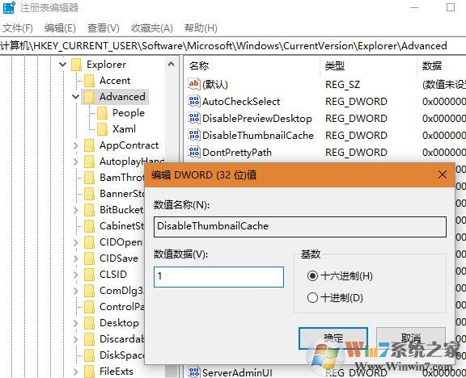Select the FileExts folder icon
This screenshot has width=466, height=378.
click(89, 372)
